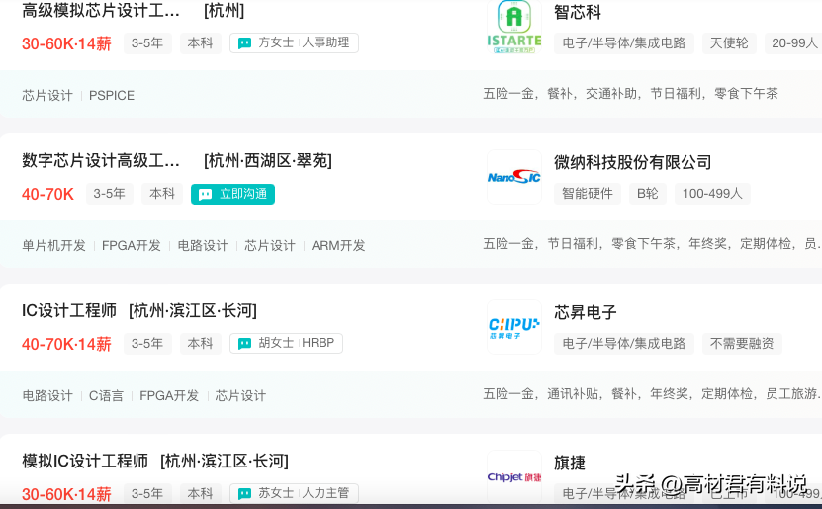Click the 不需要融资 tag
The image size is (822, 509).
point(742,344)
